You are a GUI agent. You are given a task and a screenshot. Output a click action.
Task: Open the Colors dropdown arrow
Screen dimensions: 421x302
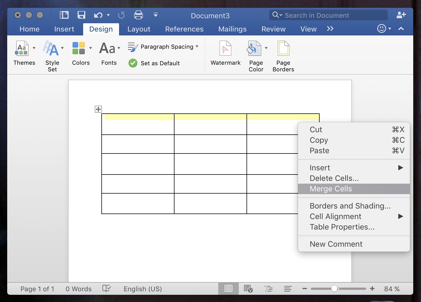pyautogui.click(x=91, y=48)
